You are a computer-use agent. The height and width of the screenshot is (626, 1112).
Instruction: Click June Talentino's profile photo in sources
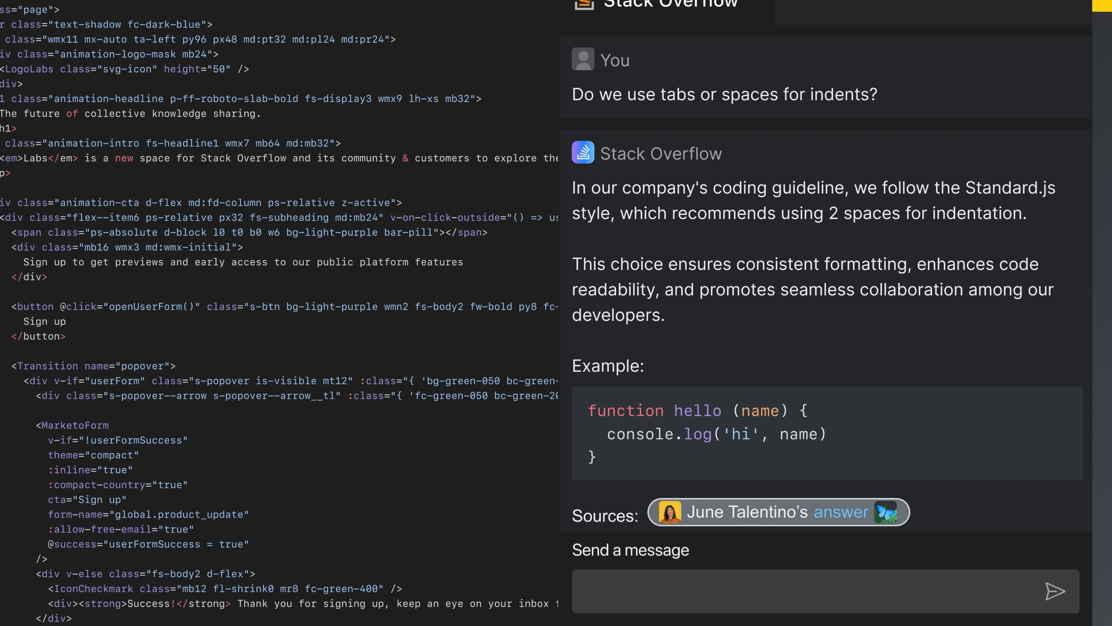pyautogui.click(x=670, y=512)
